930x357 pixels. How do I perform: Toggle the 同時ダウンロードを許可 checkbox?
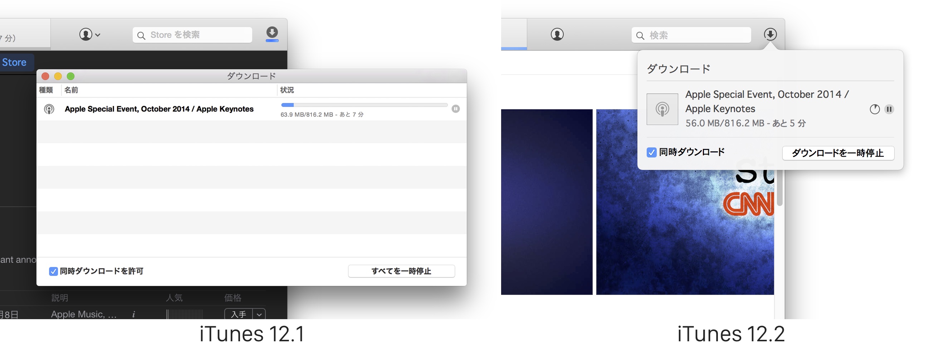tap(53, 271)
